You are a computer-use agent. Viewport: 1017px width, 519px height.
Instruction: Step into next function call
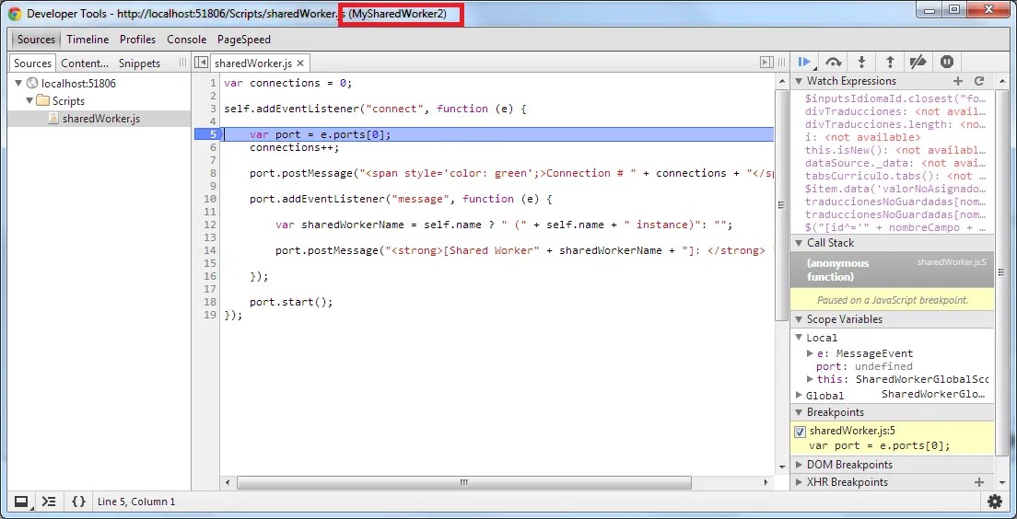tap(861, 63)
